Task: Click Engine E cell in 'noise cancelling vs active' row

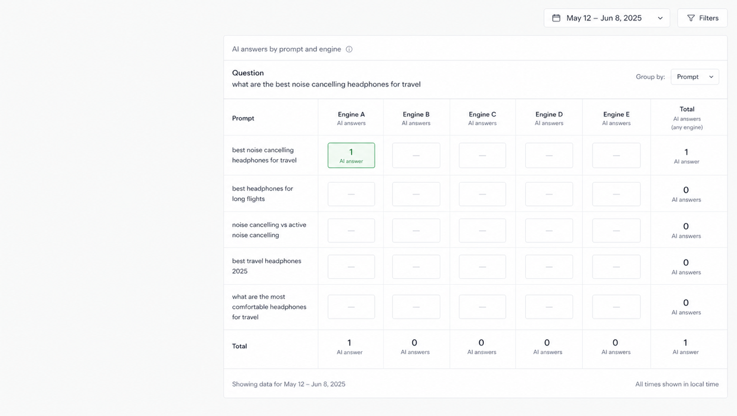Action: [616, 231]
